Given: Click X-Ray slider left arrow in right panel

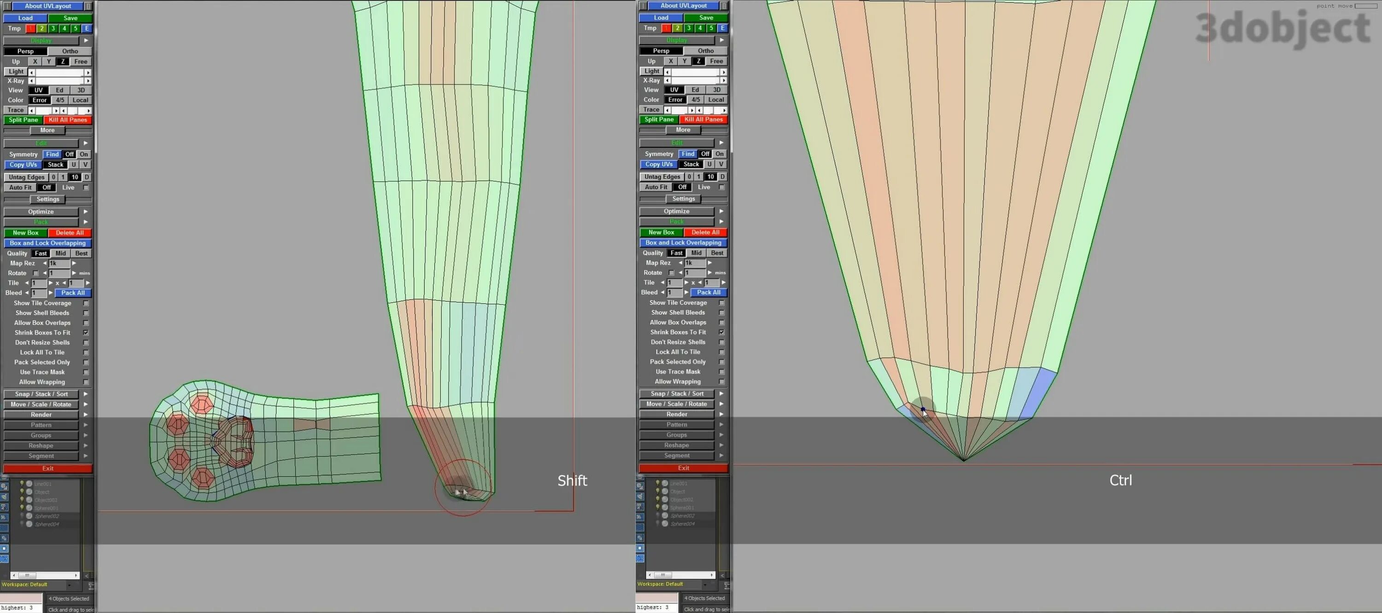Looking at the screenshot, I should point(668,81).
